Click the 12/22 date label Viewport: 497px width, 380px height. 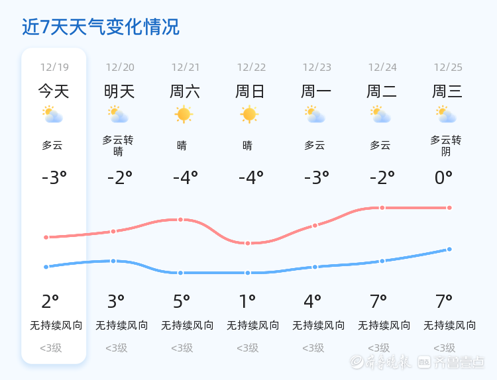coord(251,67)
